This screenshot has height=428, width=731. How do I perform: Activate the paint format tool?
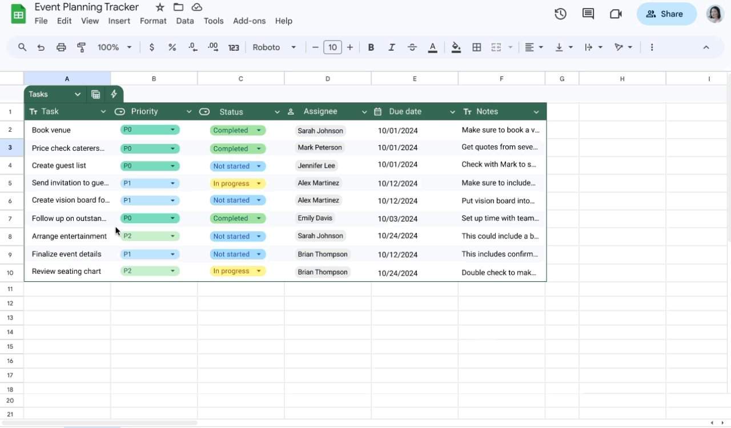(81, 47)
